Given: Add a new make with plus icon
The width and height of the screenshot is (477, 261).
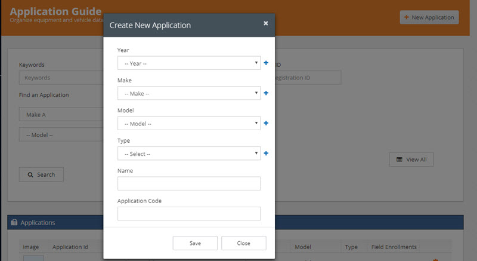Looking at the screenshot, I should [266, 93].
